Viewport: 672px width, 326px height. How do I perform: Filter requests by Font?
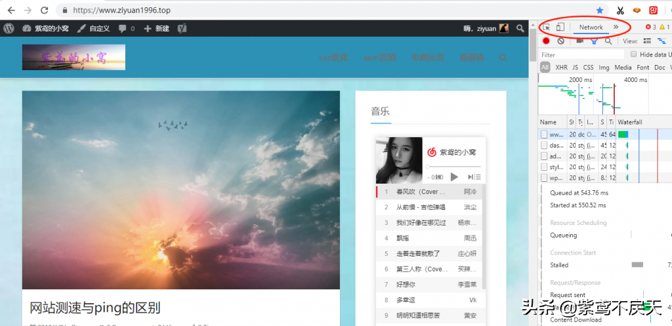643,68
